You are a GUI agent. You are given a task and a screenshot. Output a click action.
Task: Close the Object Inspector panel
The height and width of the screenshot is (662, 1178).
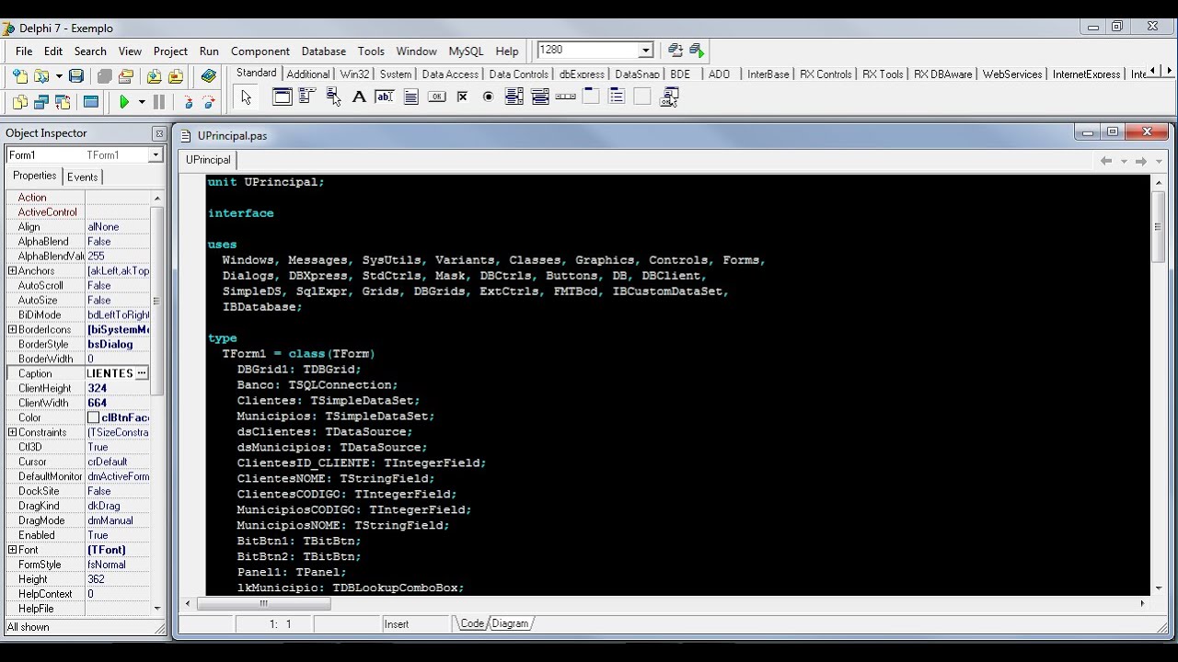pos(158,133)
